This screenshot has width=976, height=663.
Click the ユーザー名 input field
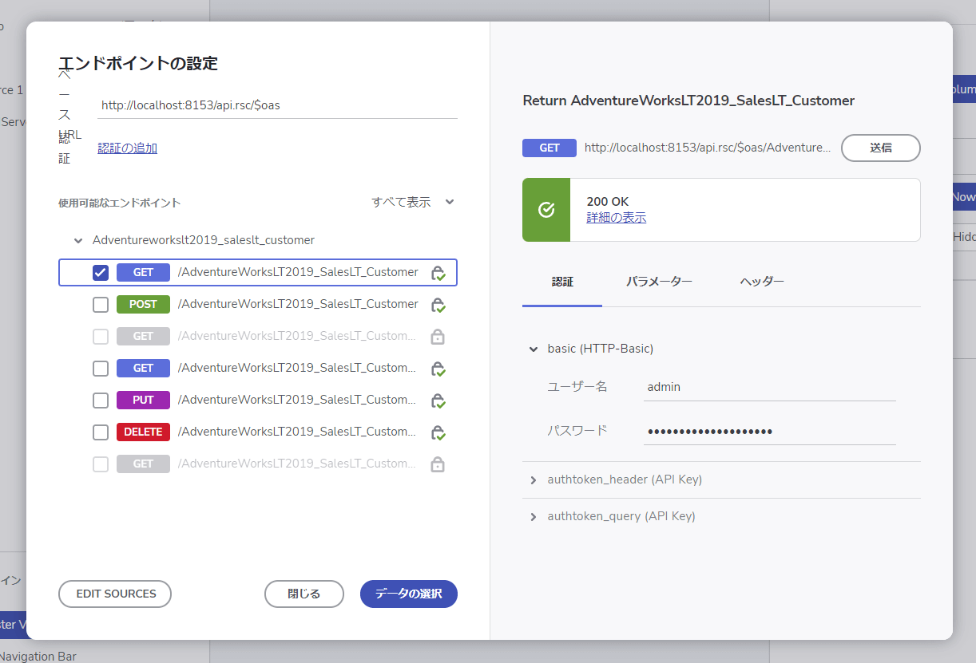pyautogui.click(x=770, y=387)
